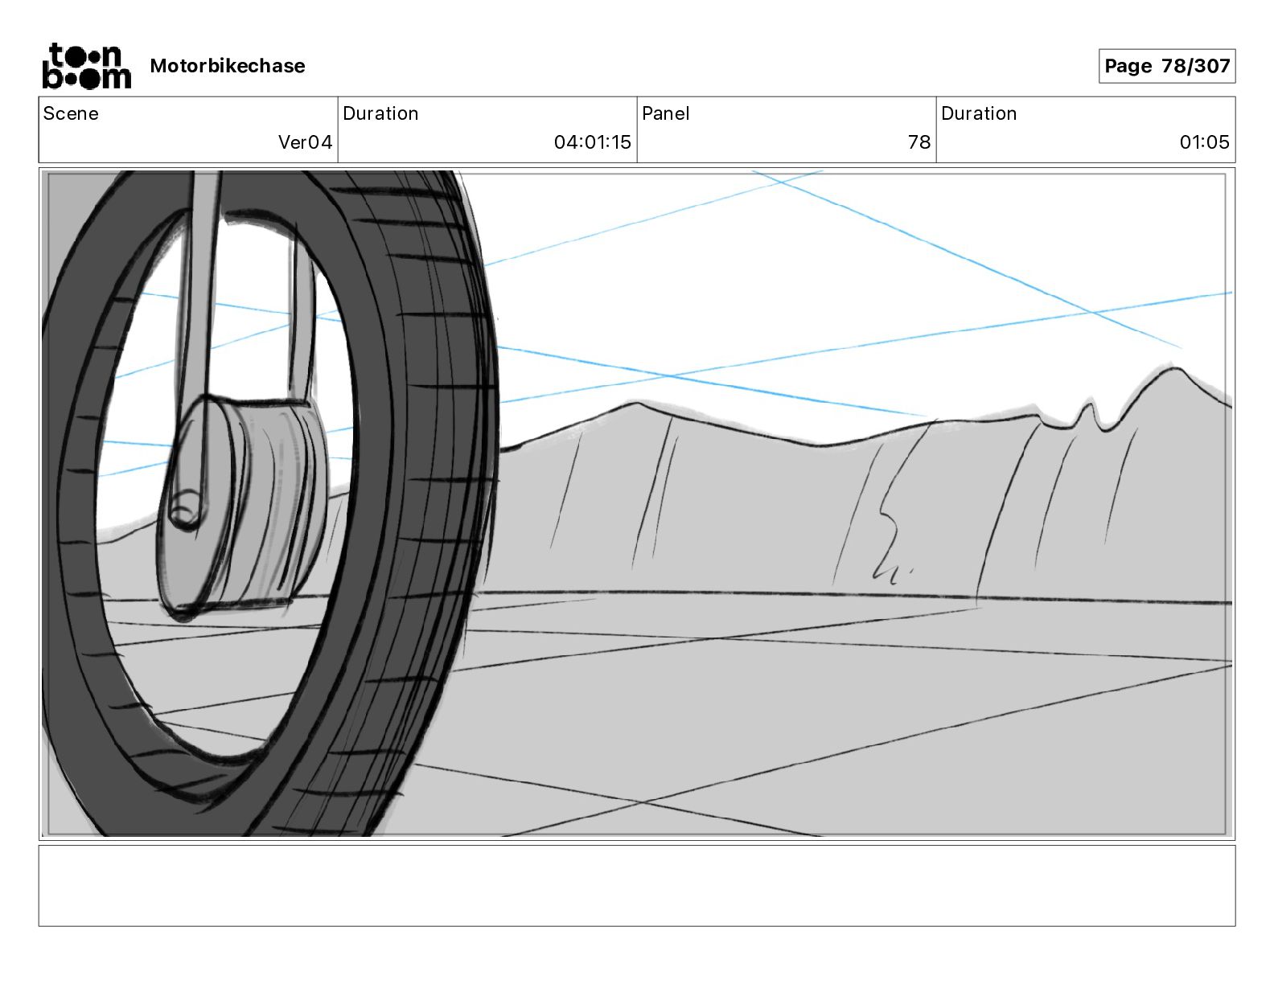Click the empty notes box below panel
This screenshot has height=984, width=1274.
pyautogui.click(x=637, y=886)
